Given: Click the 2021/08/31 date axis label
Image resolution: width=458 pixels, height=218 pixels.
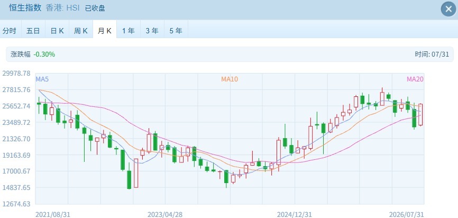Looking at the screenshot, I should [53, 215].
